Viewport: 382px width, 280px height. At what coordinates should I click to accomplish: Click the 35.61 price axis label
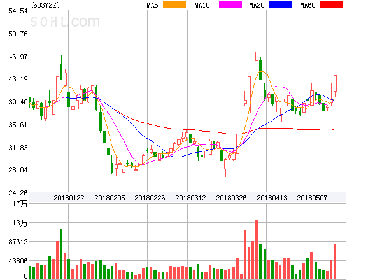(x=18, y=125)
